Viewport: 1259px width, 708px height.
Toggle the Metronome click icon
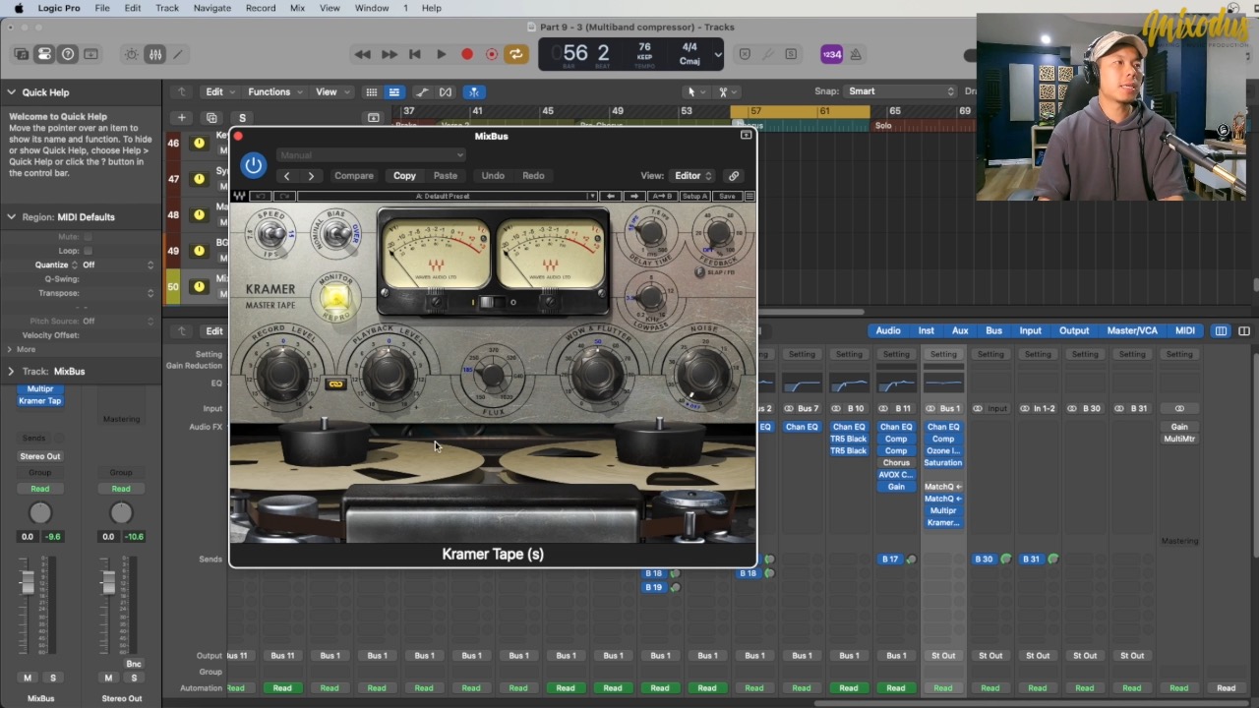[856, 54]
